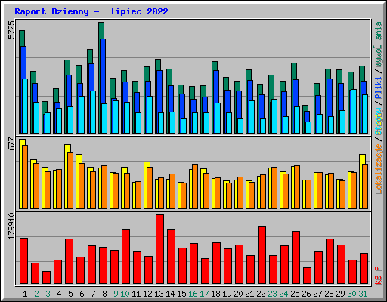Click day label 21 on x-axis

click(249, 294)
